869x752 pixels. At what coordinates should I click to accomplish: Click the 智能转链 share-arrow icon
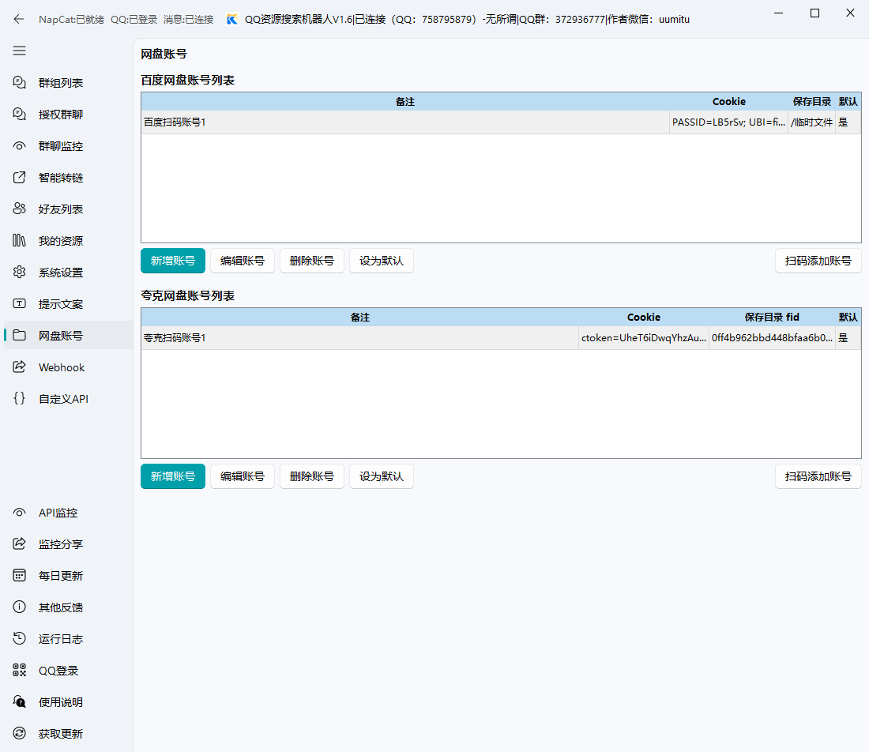coord(20,177)
